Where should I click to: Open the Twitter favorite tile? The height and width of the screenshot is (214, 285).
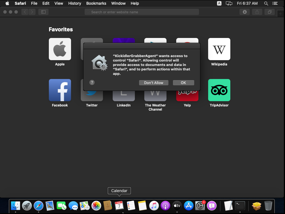(92, 96)
